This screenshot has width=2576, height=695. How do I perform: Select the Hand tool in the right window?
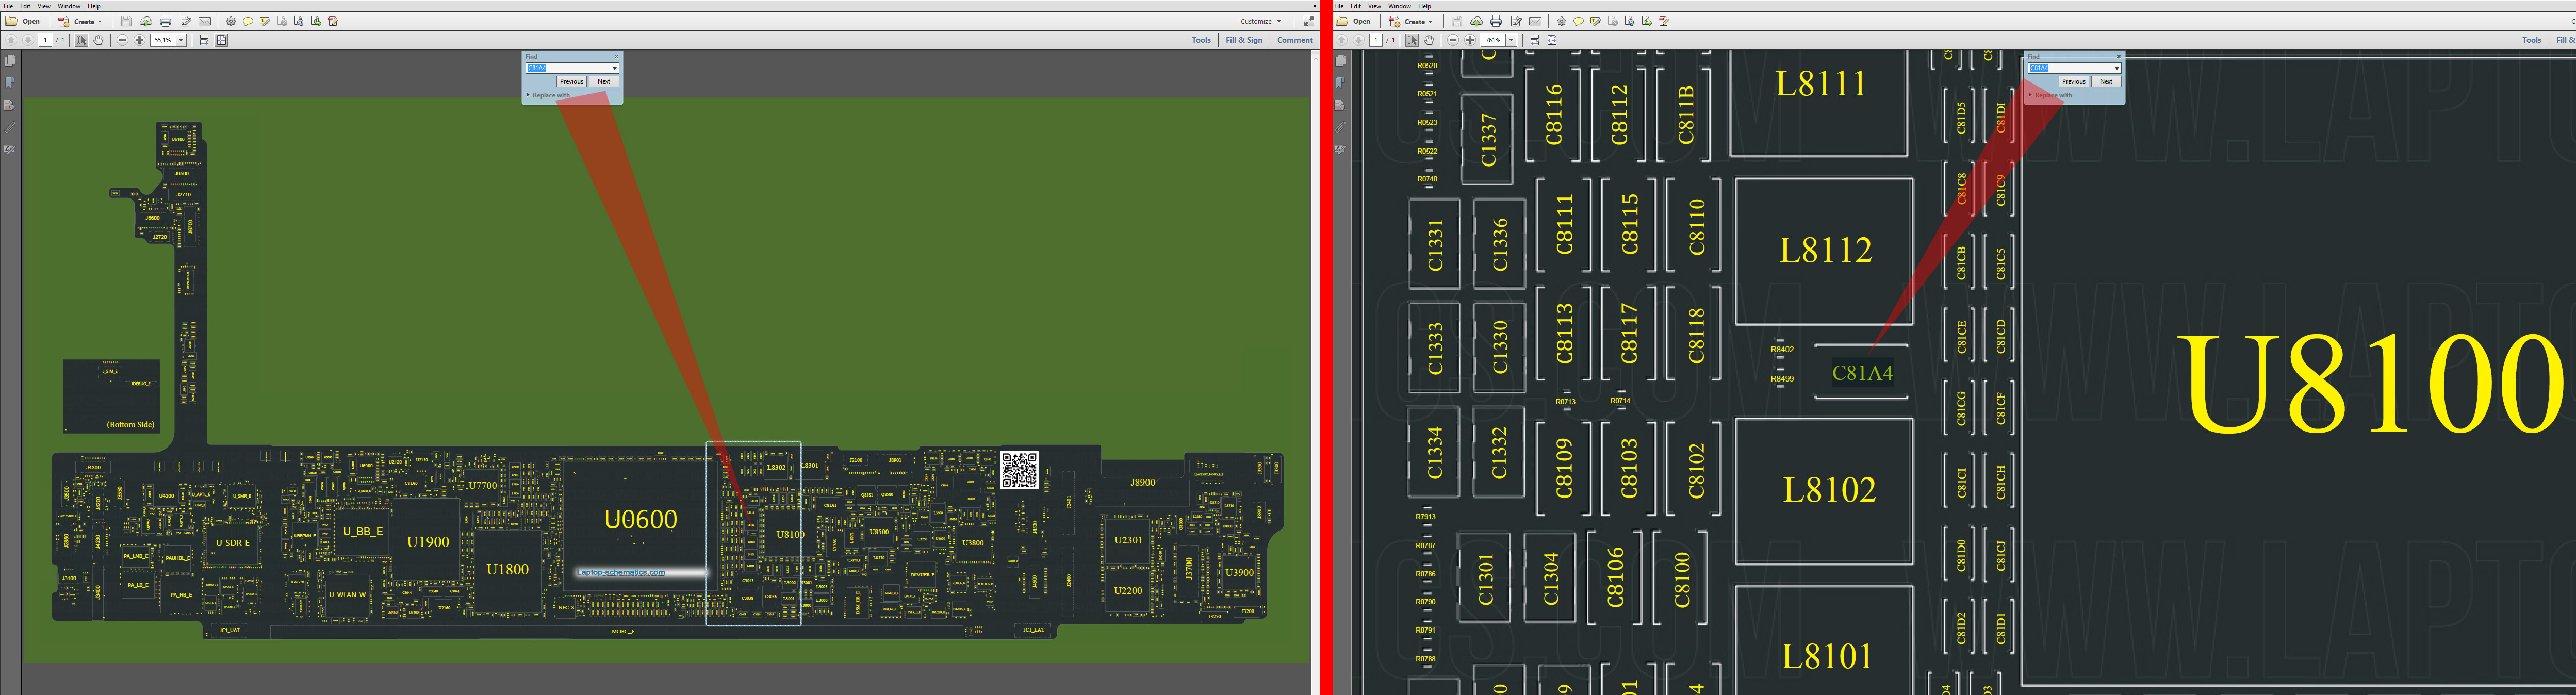(x=1429, y=40)
